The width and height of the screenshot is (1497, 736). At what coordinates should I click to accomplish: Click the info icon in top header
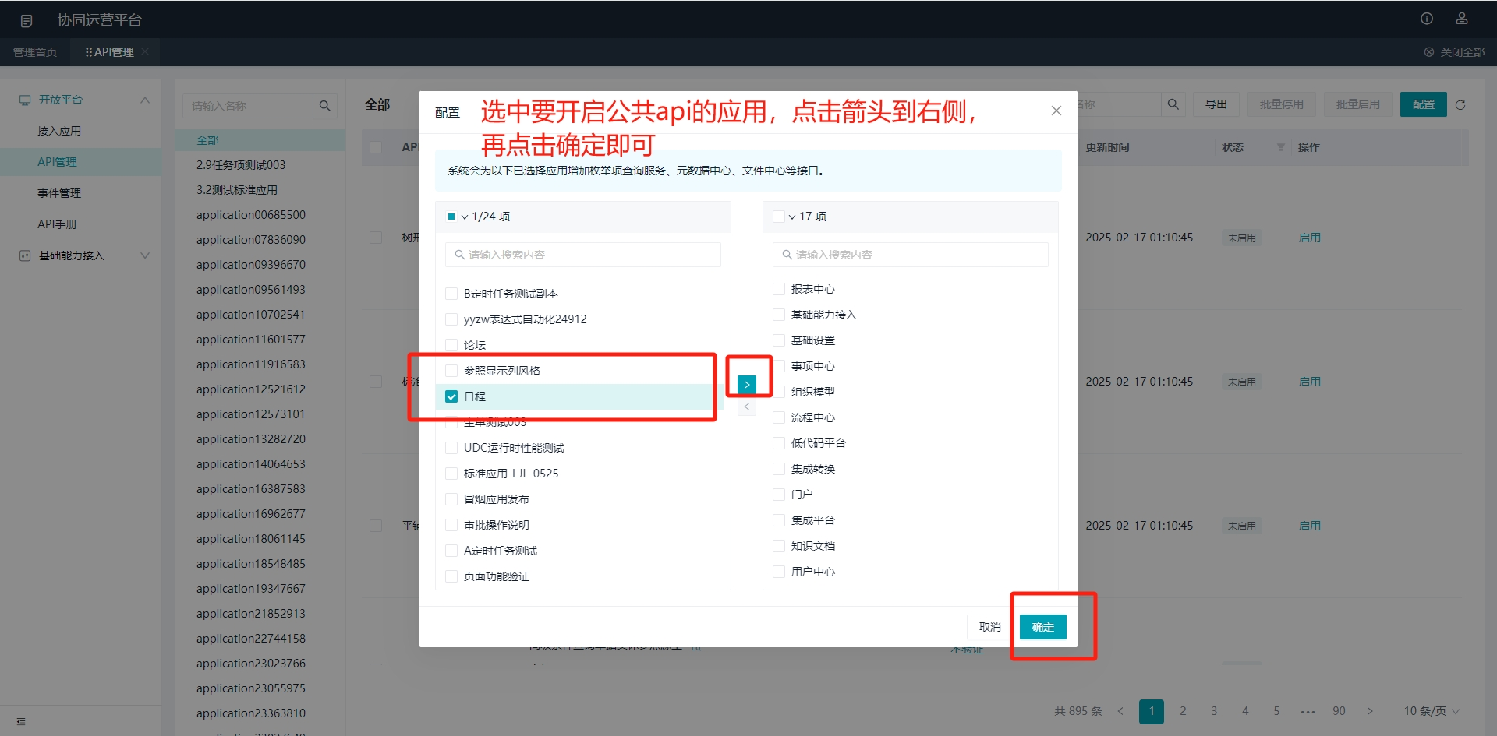tap(1426, 19)
